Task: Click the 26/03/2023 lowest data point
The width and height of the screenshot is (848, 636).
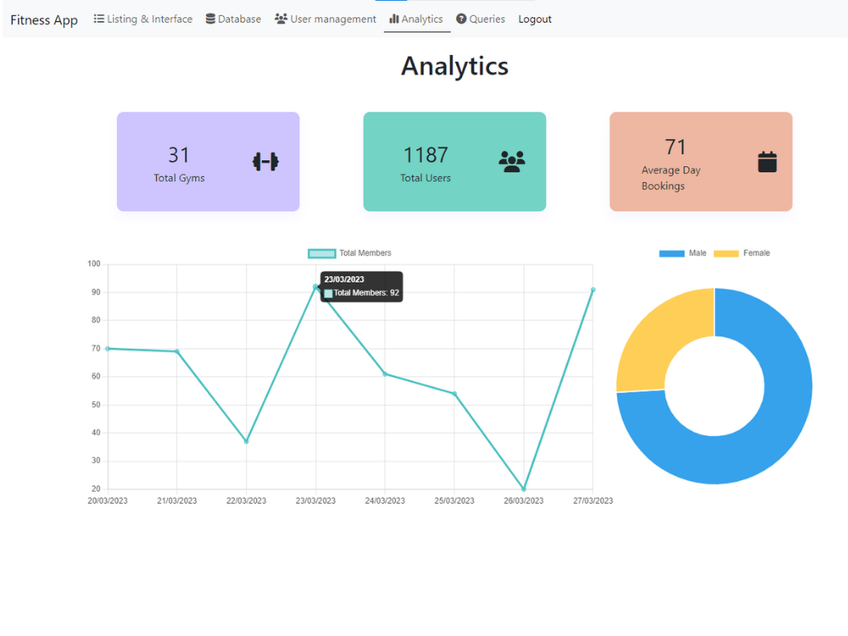Action: (523, 489)
